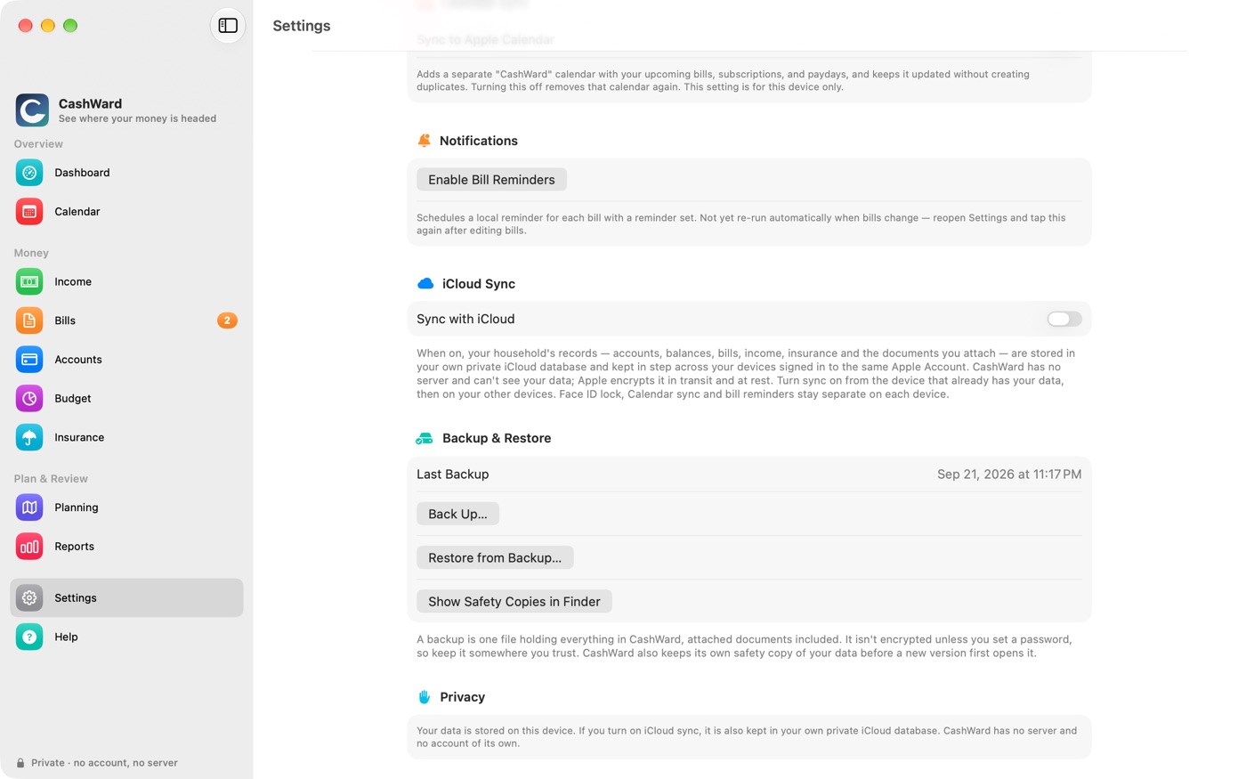Click Show Safety Copies in Finder
Image resolution: width=1246 pixels, height=779 pixels.
pos(514,602)
